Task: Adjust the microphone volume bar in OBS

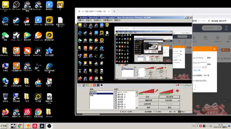Action: pos(146,91)
